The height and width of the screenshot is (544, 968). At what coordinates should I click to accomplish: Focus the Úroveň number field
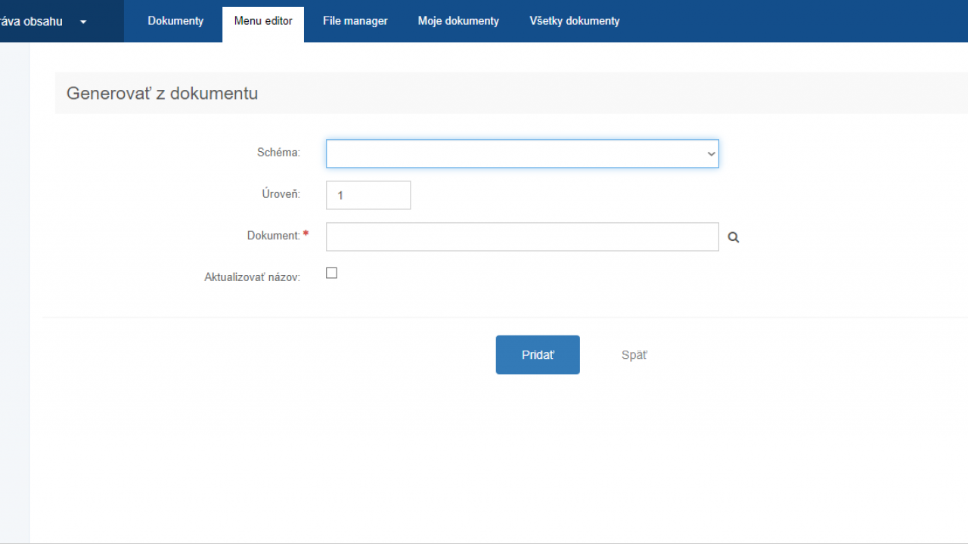pyautogui.click(x=368, y=195)
